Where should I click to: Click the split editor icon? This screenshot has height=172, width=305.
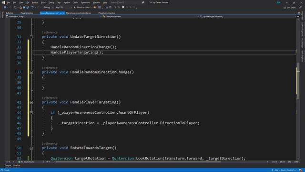(298, 17)
